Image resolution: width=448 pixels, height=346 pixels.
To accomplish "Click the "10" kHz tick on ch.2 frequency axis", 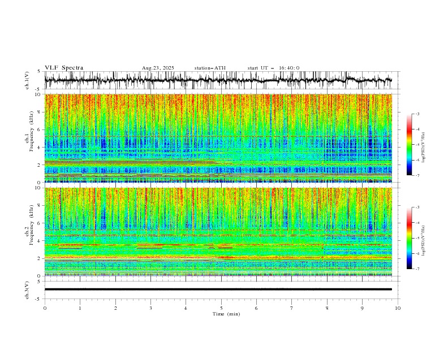I will coord(39,188).
